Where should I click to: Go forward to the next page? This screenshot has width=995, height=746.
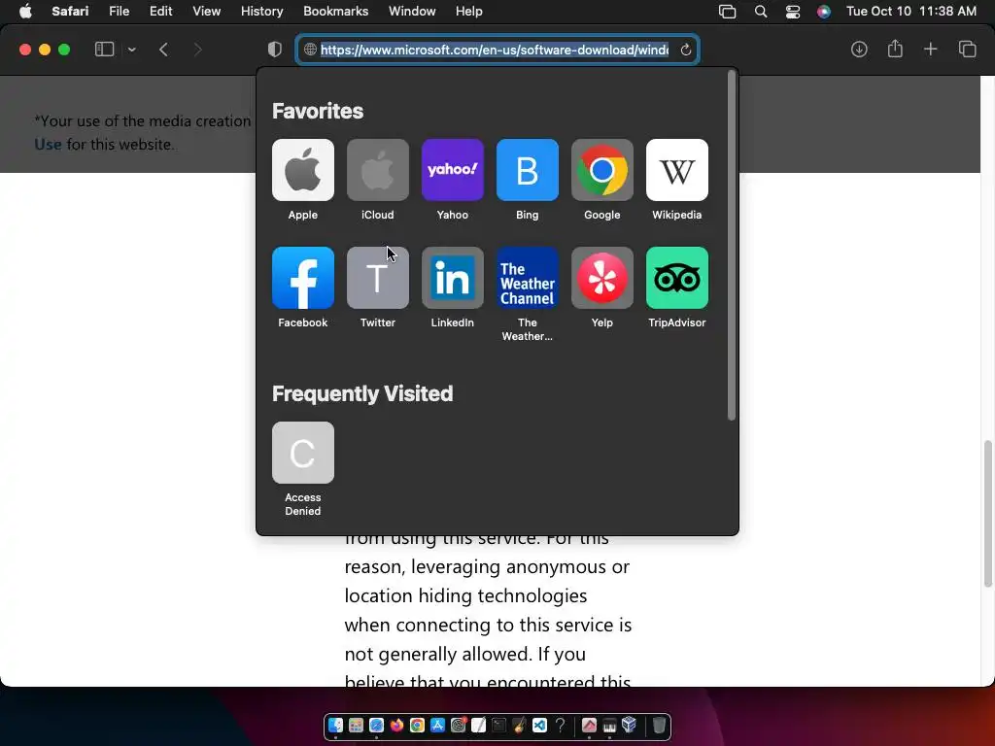197,50
